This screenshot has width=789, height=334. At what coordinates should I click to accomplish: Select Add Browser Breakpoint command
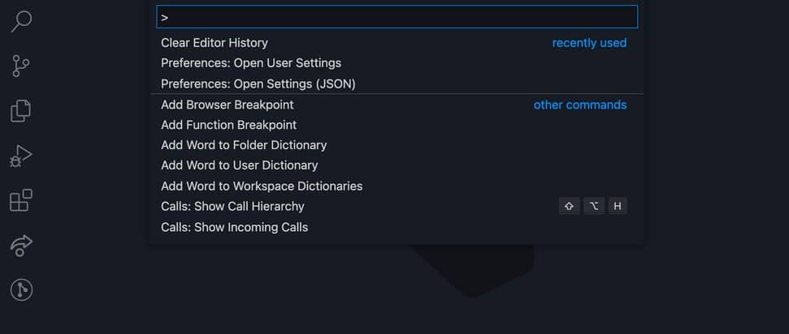[228, 105]
